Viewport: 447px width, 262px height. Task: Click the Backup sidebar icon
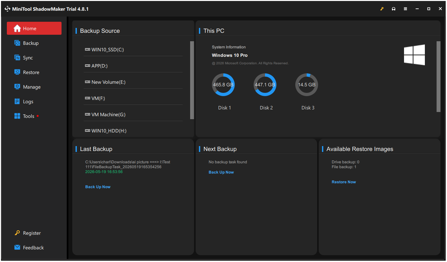pyautogui.click(x=17, y=43)
